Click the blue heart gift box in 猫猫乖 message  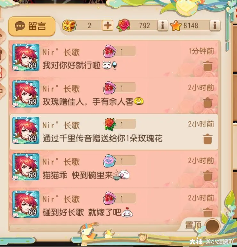coord(110,161)
